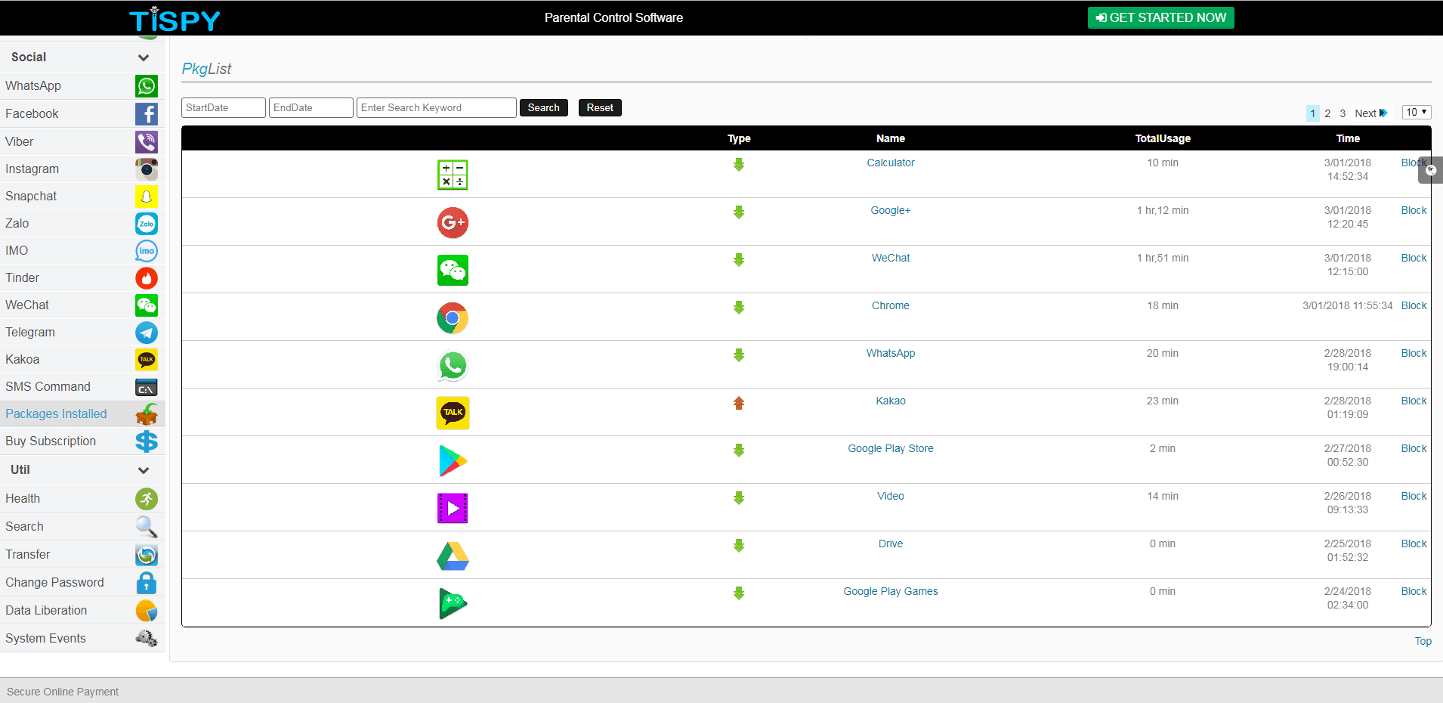Open Data Liberation icon
The width and height of the screenshot is (1443, 703).
[x=147, y=611]
